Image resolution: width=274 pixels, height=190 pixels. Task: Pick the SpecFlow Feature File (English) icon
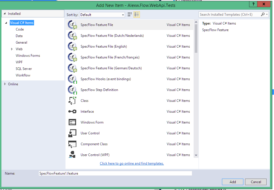72,47
